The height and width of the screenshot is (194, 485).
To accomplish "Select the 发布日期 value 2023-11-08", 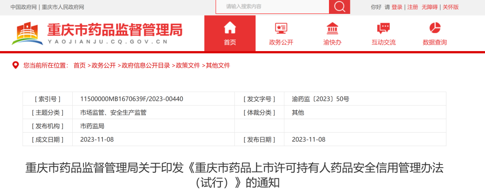I will tap(309, 139).
